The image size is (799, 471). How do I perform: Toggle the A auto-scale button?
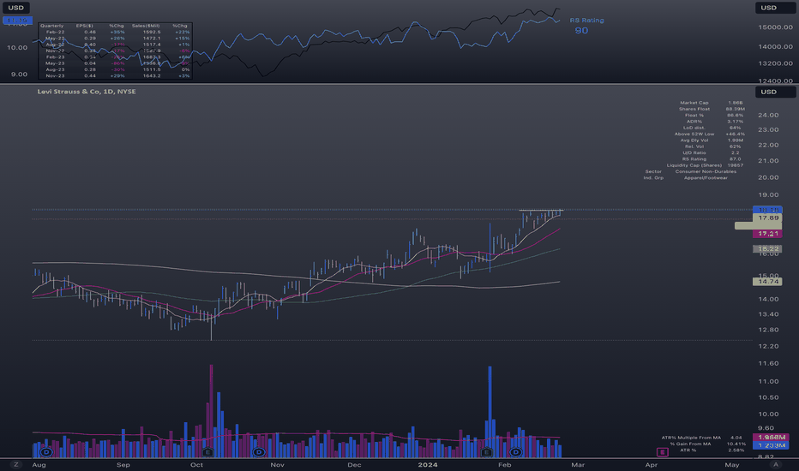click(x=776, y=464)
